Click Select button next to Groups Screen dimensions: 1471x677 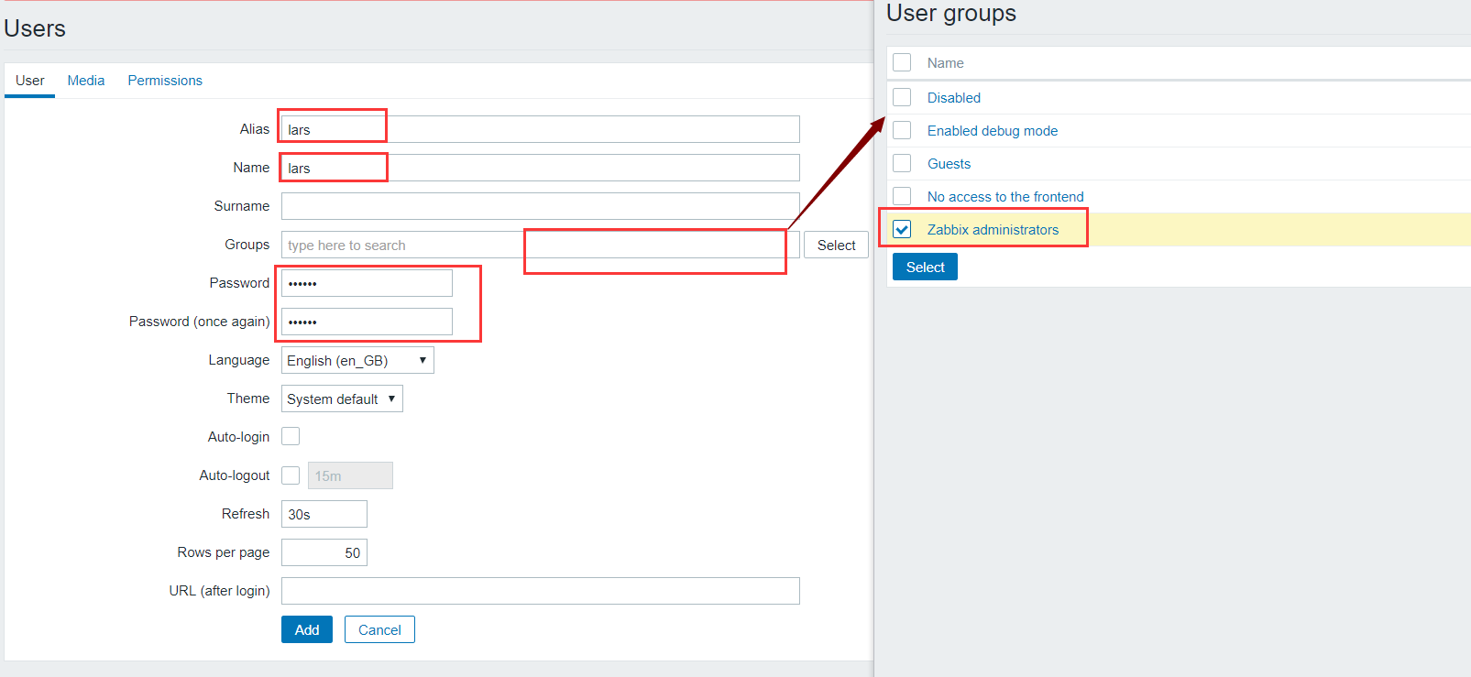[x=836, y=245]
